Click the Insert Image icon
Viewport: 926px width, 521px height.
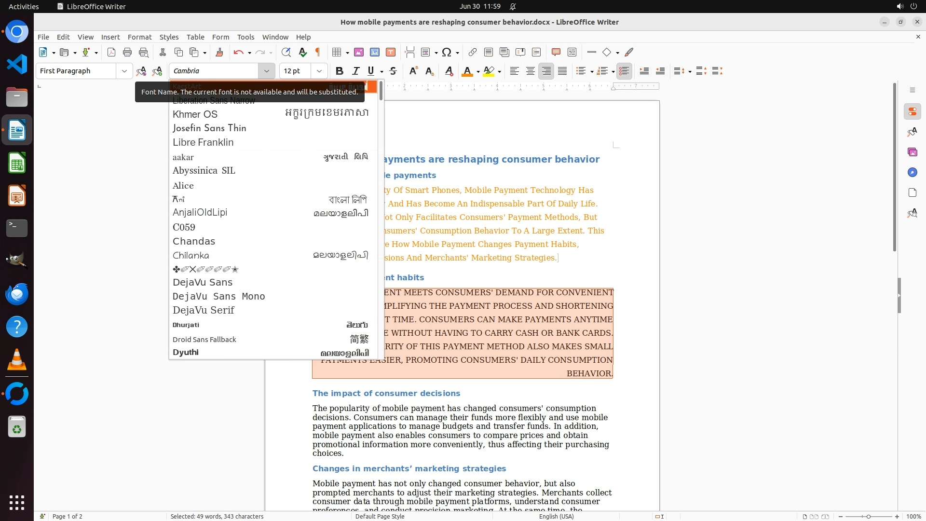tap(359, 52)
